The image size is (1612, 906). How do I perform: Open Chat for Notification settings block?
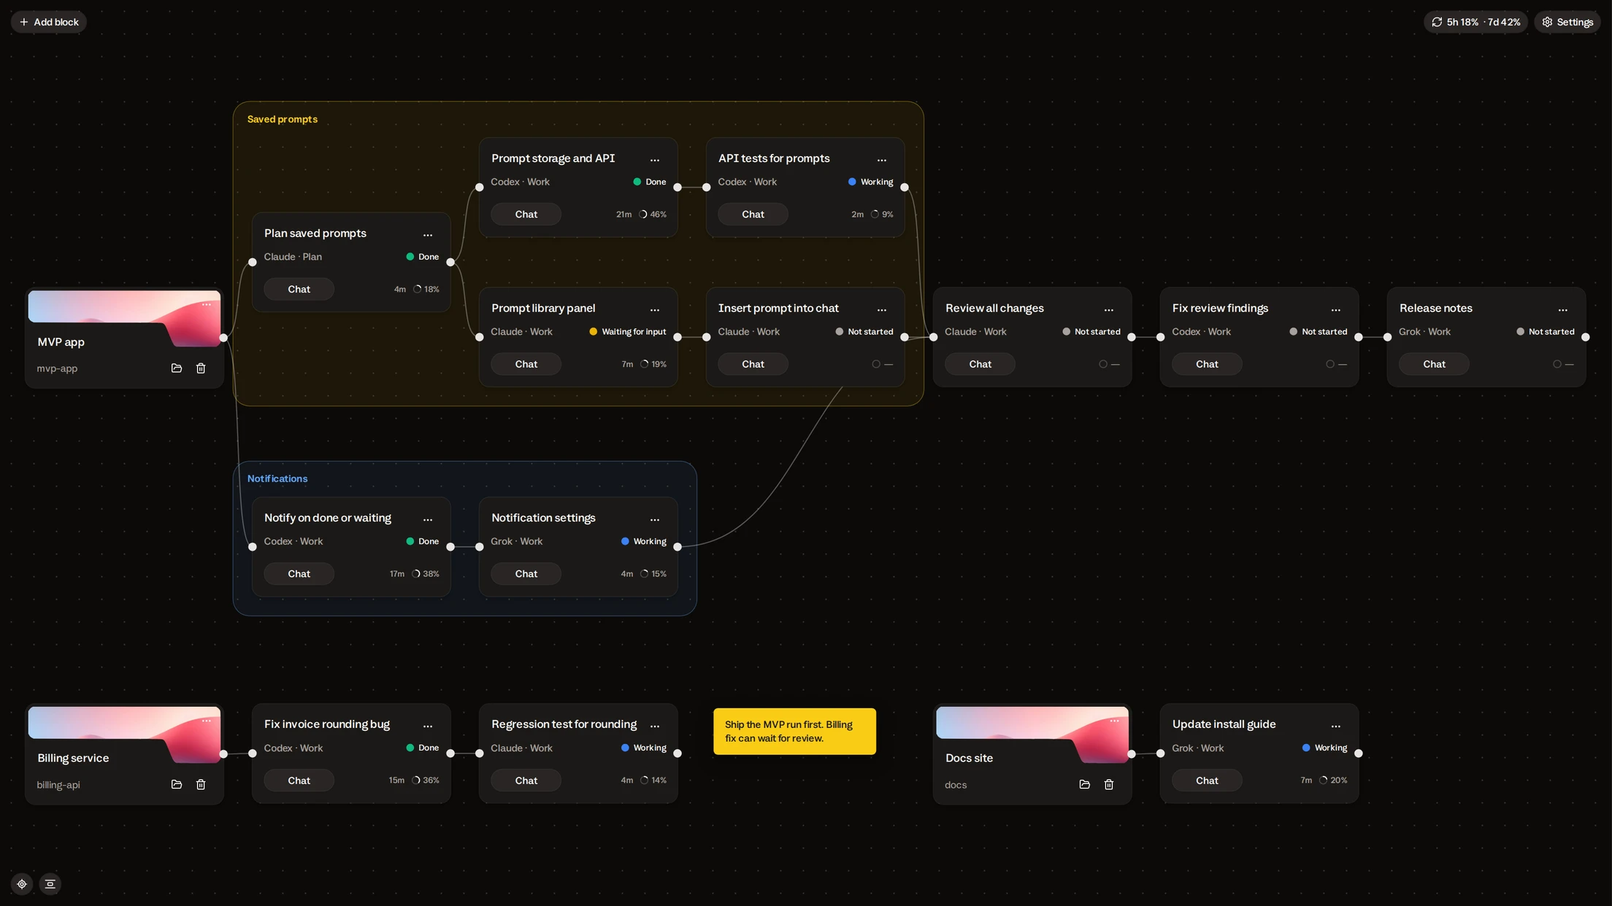[x=526, y=573]
